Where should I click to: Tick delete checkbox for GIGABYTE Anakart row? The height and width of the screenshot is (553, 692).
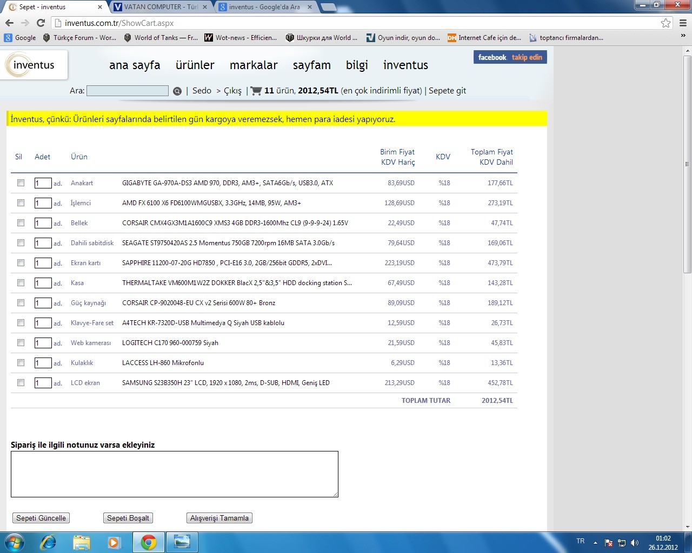click(21, 183)
